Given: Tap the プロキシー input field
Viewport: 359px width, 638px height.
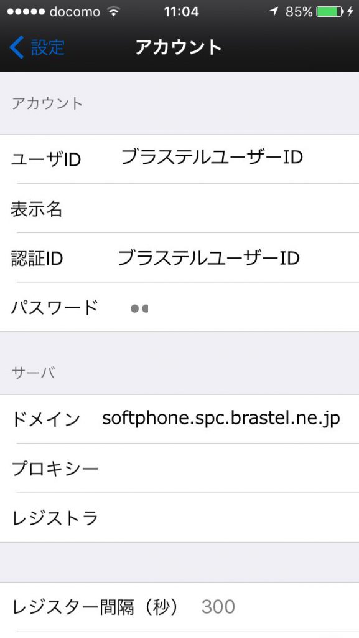Looking at the screenshot, I should click(x=179, y=469).
